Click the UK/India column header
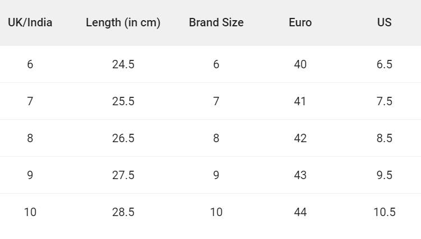This screenshot has height=239, width=421. 30,22
